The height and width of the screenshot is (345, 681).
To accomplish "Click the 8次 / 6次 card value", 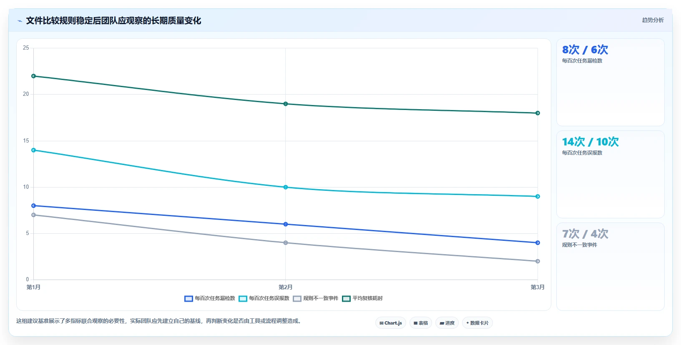I will tap(585, 50).
